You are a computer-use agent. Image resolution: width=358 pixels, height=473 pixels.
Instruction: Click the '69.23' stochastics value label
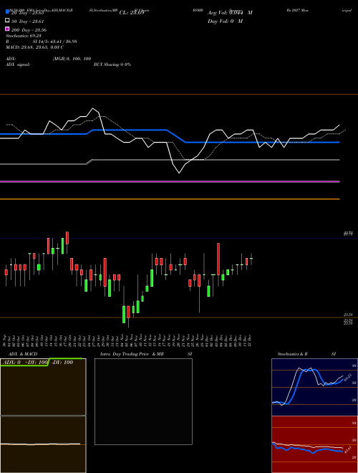pos(348,377)
